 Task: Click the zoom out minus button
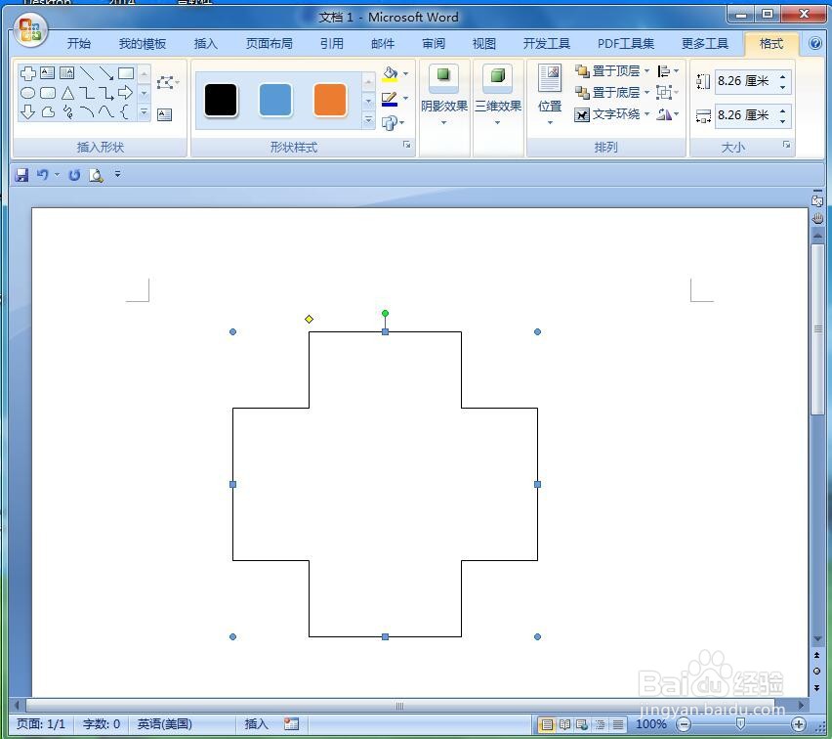click(684, 724)
